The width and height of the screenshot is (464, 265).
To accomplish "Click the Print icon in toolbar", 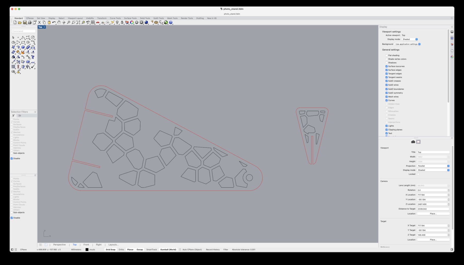I will (30, 23).
